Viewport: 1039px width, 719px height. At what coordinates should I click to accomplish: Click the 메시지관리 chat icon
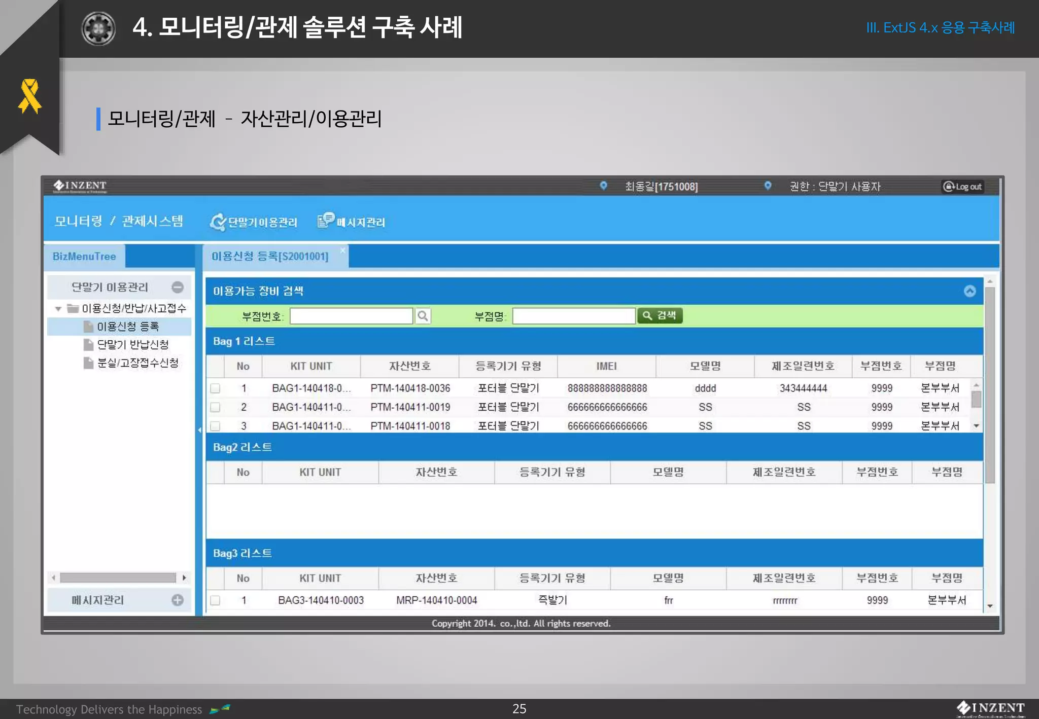point(326,221)
